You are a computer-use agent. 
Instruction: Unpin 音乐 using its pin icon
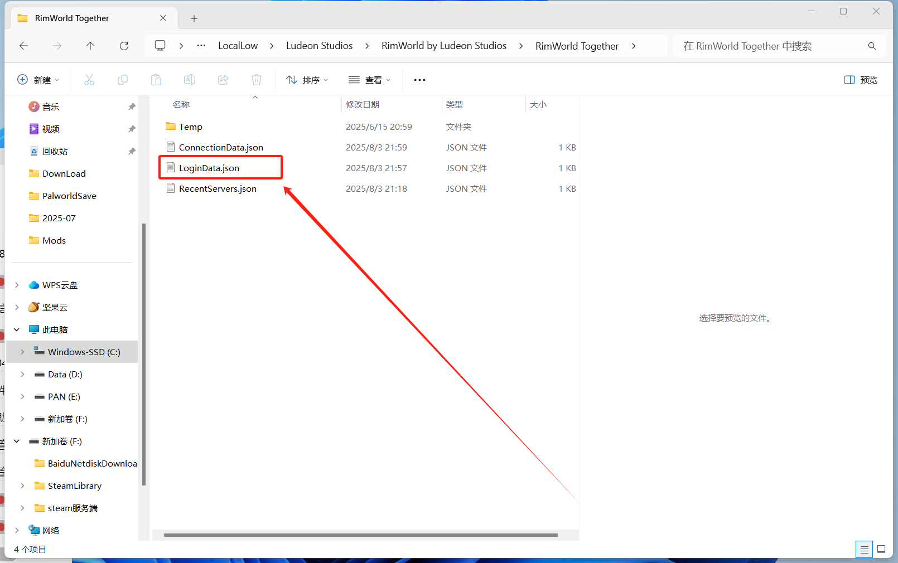point(132,106)
